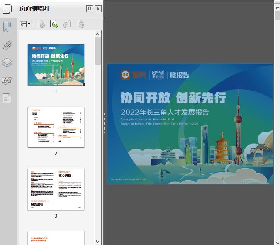Screen dimensions: 280x245
Task: Select page 2 contents thumbnail
Action: [56, 127]
